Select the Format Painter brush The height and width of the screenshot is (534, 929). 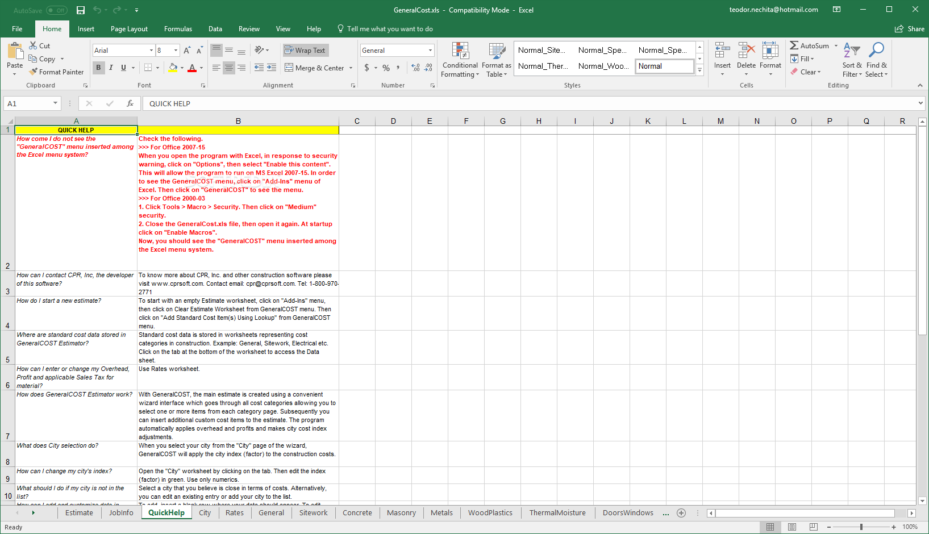point(34,72)
